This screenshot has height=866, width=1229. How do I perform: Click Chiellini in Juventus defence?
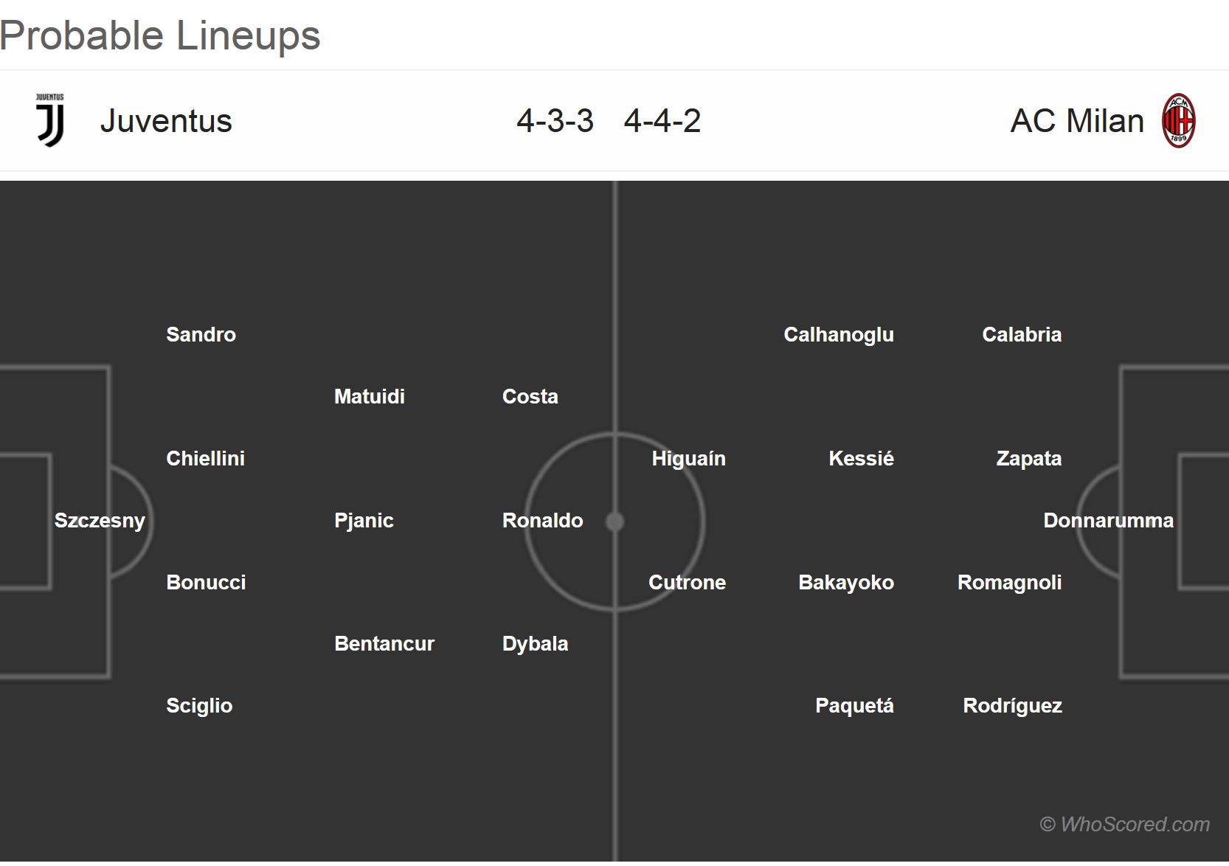pyautogui.click(x=205, y=459)
